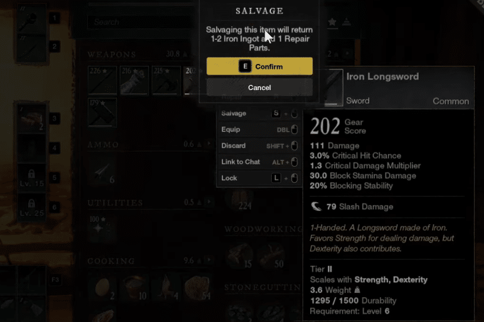Click the locked Lv. 15 quick slot
The height and width of the screenshot is (322, 484).
pyautogui.click(x=31, y=177)
